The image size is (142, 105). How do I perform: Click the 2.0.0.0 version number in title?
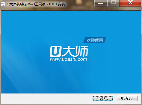pyautogui.click(x=52, y=4)
